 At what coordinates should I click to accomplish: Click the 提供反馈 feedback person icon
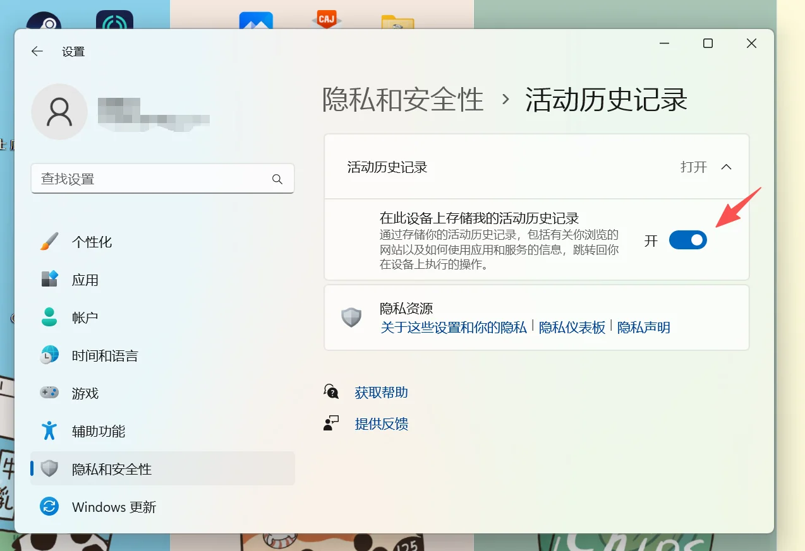[331, 424]
